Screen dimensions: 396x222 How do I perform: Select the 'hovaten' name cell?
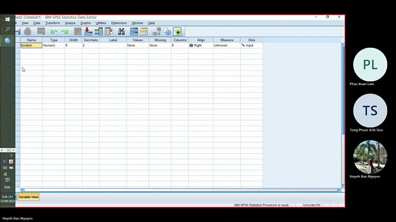point(31,46)
